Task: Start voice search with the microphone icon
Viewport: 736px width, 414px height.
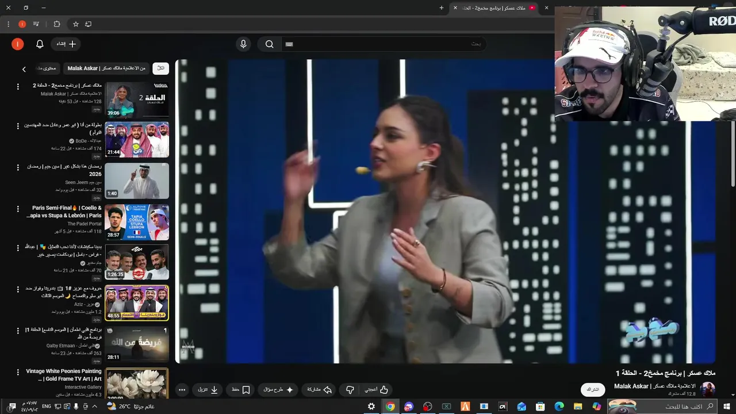Action: click(243, 44)
